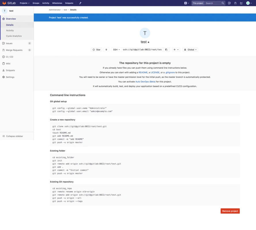
Task: Open CI / CD in the sidebar
Action: [x=10, y=57]
